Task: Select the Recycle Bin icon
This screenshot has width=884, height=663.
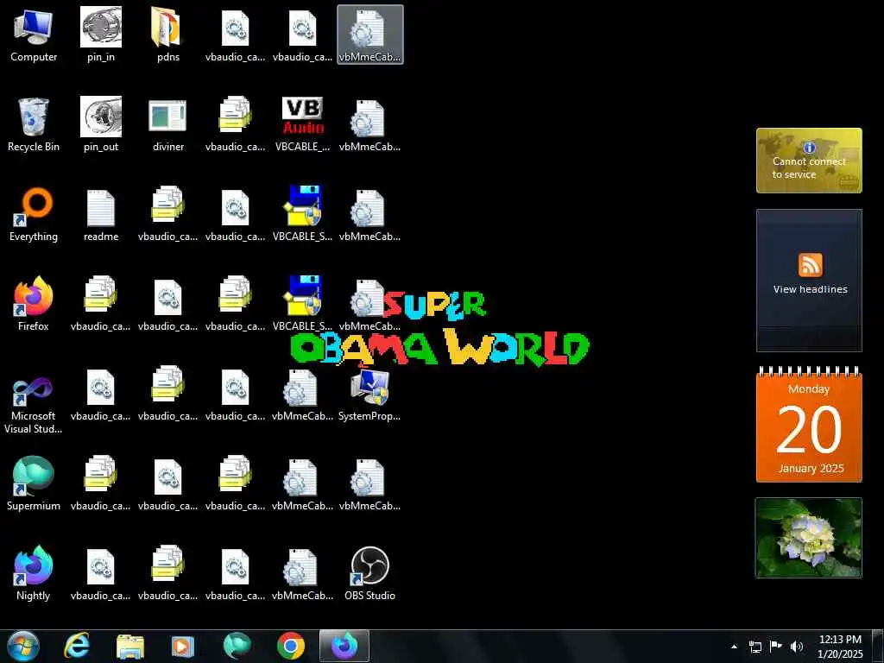Action: (x=34, y=124)
